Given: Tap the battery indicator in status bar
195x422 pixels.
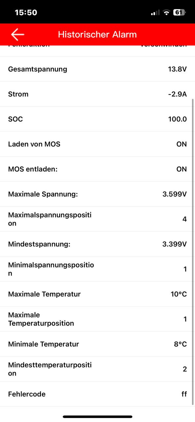Looking at the screenshot, I should [x=179, y=13].
